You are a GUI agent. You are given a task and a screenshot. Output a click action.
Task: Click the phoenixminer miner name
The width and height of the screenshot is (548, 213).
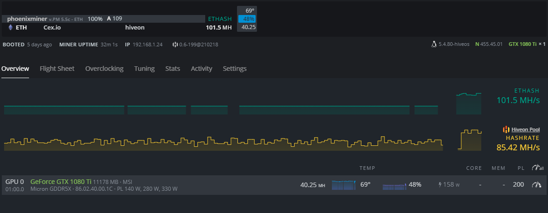click(28, 19)
